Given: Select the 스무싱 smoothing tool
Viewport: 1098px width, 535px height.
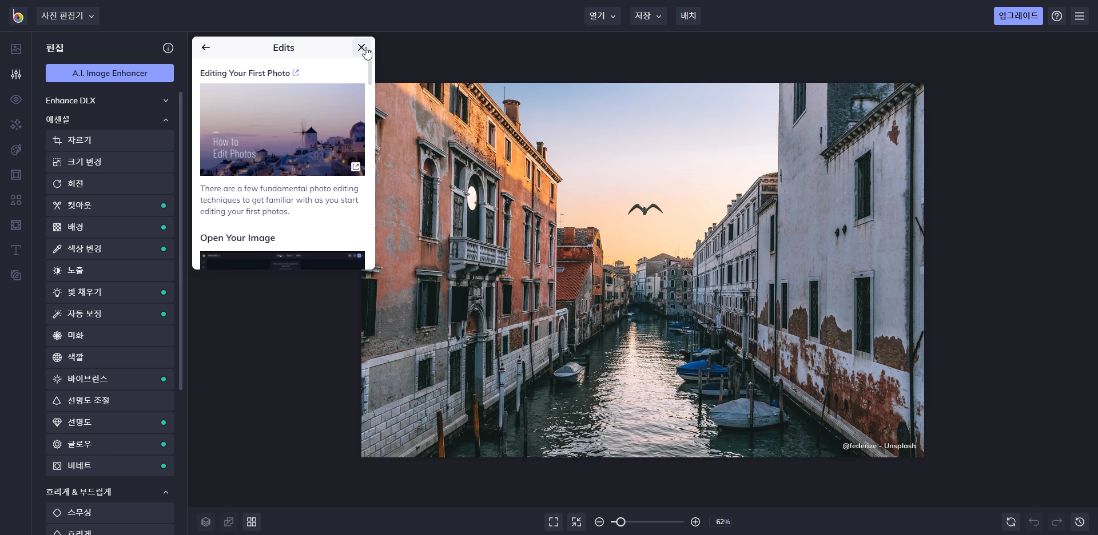Looking at the screenshot, I should point(110,513).
